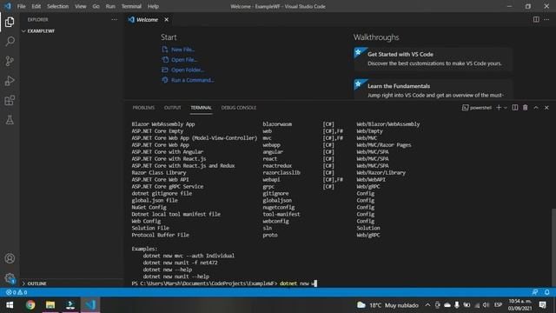Split the terminal pane
The height and width of the screenshot is (313, 556).
(515, 108)
